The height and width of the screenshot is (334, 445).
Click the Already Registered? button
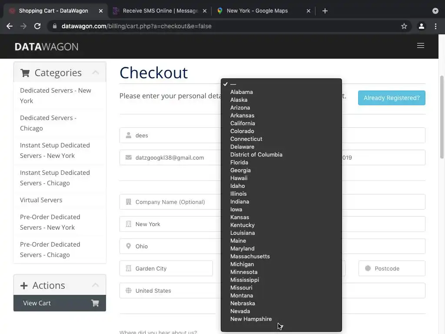click(x=392, y=98)
